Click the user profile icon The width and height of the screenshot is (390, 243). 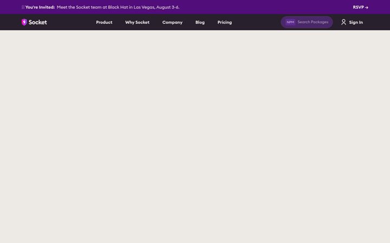343,22
